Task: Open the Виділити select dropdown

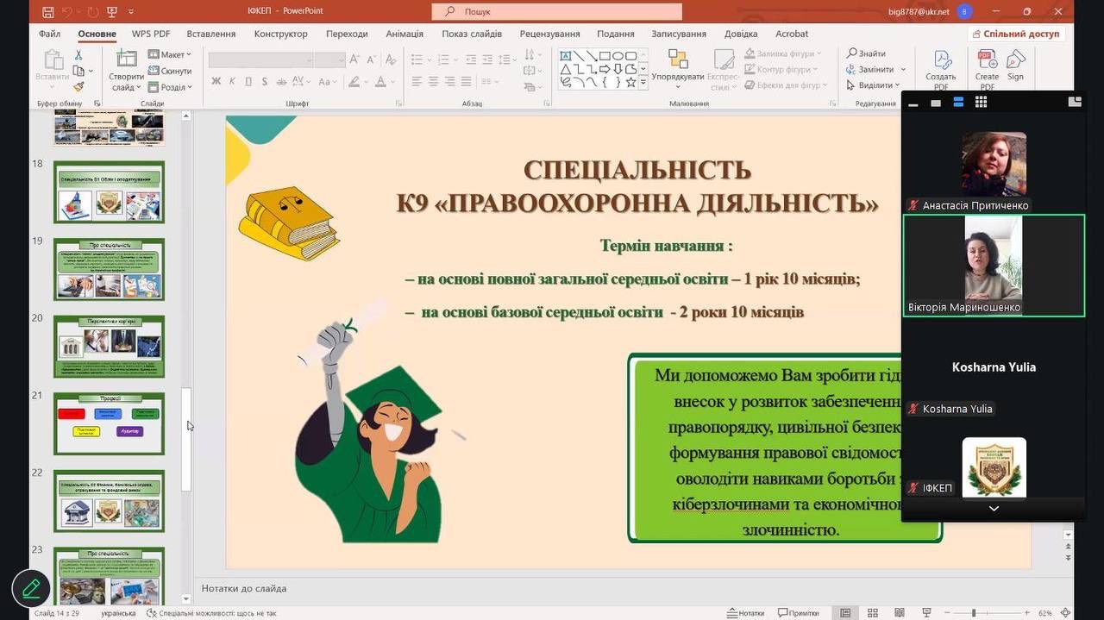Action: coord(874,85)
